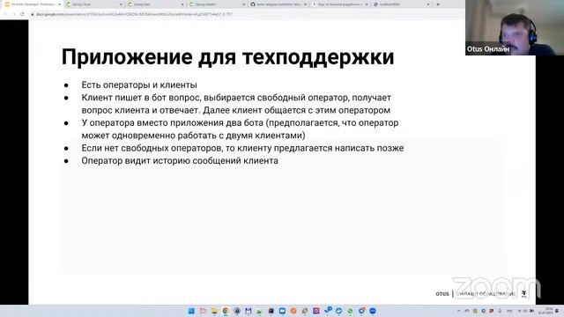The image size is (564, 317).
Task: Switch to the Spring Data tab
Action: (x=155, y=4)
